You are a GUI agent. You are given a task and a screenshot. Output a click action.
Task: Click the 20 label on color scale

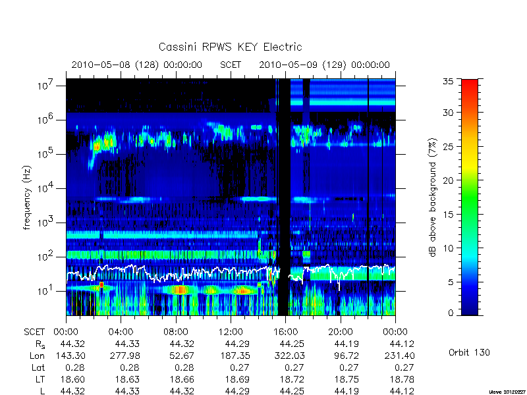pyautogui.click(x=449, y=180)
